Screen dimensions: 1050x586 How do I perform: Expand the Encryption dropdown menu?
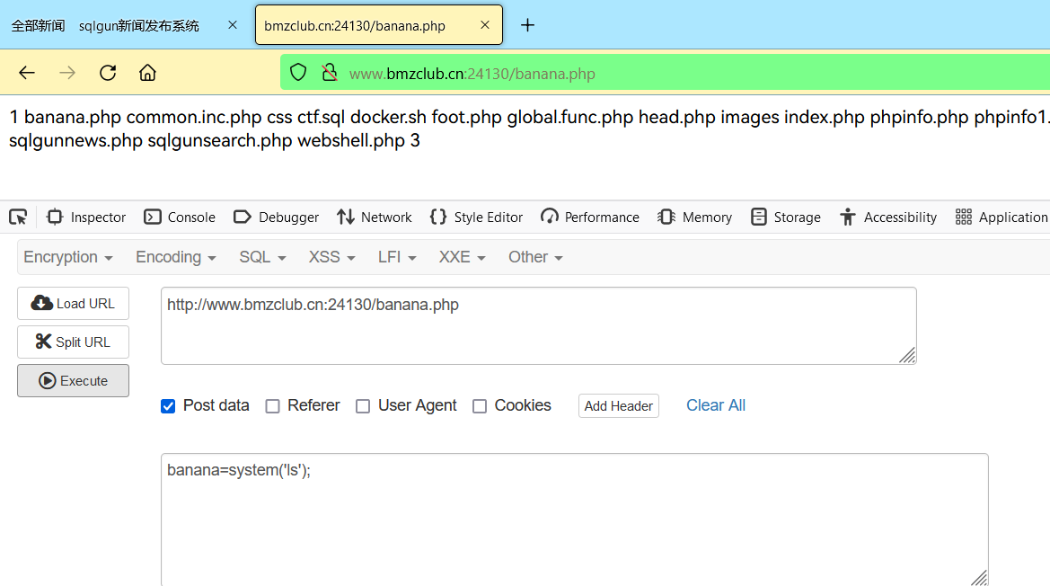pos(68,257)
